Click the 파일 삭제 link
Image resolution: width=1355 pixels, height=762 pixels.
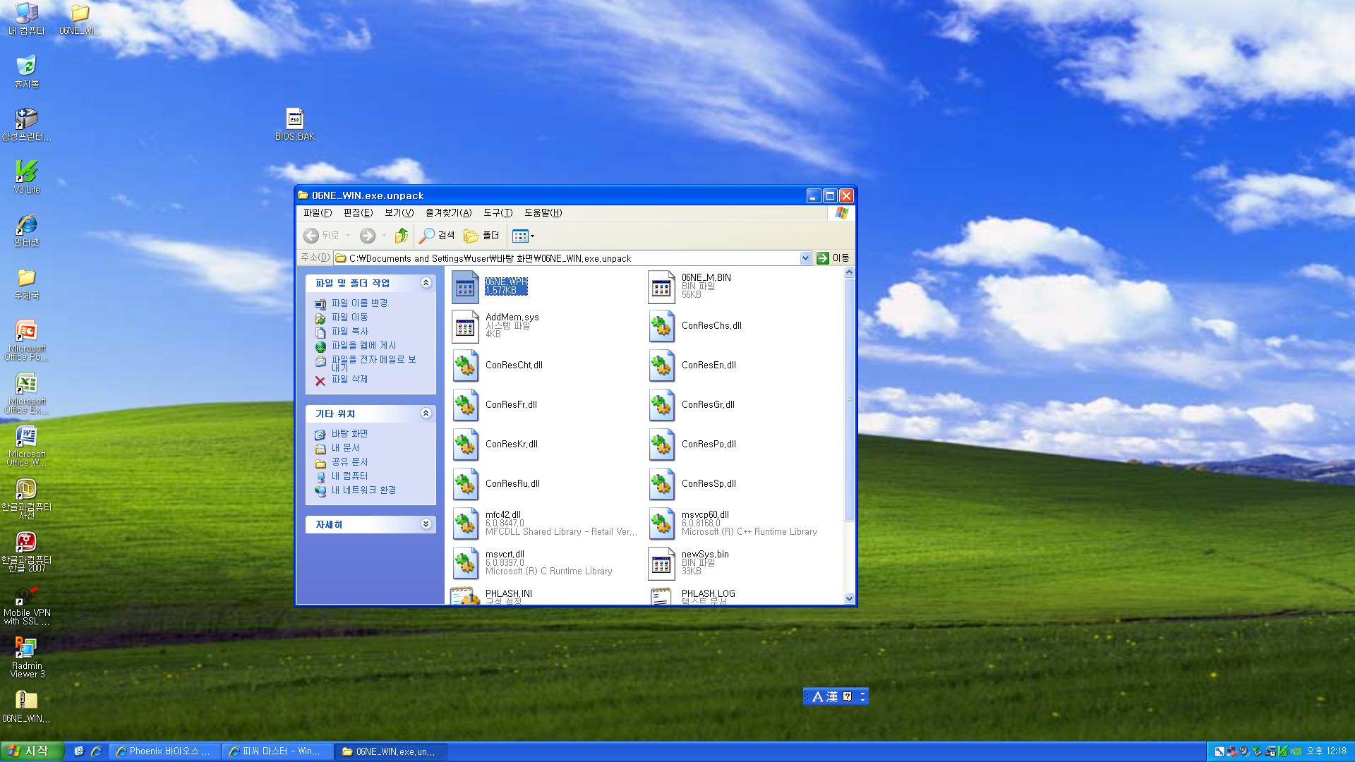(x=349, y=379)
